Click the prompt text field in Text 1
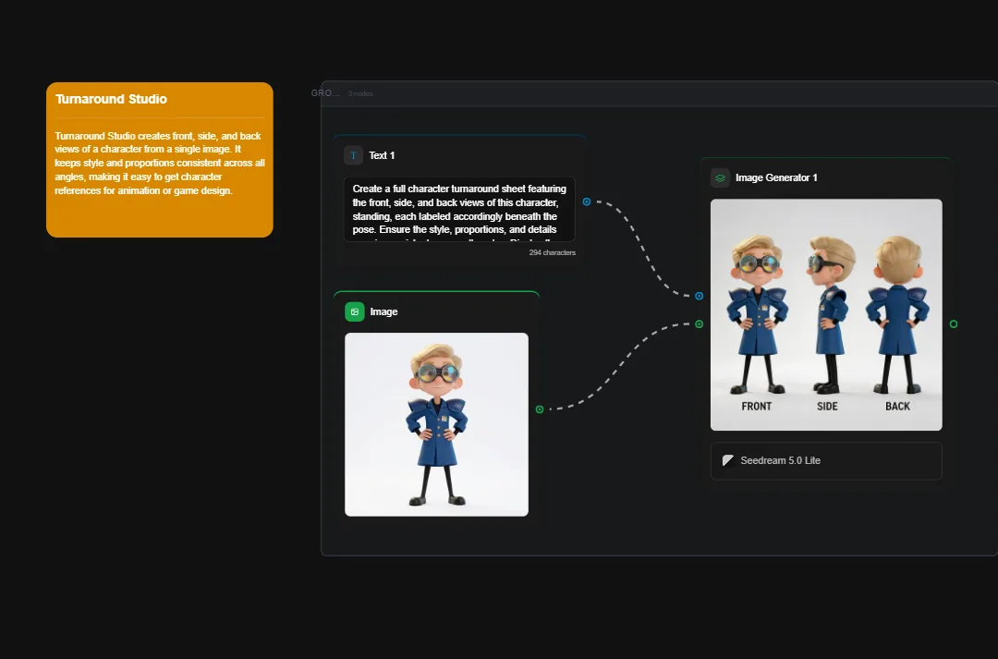This screenshot has width=998, height=659. [x=459, y=209]
